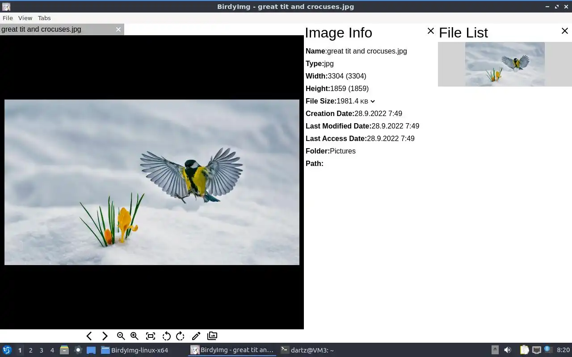This screenshot has width=572, height=357.
Task: Open the View menu
Action: tap(25, 18)
